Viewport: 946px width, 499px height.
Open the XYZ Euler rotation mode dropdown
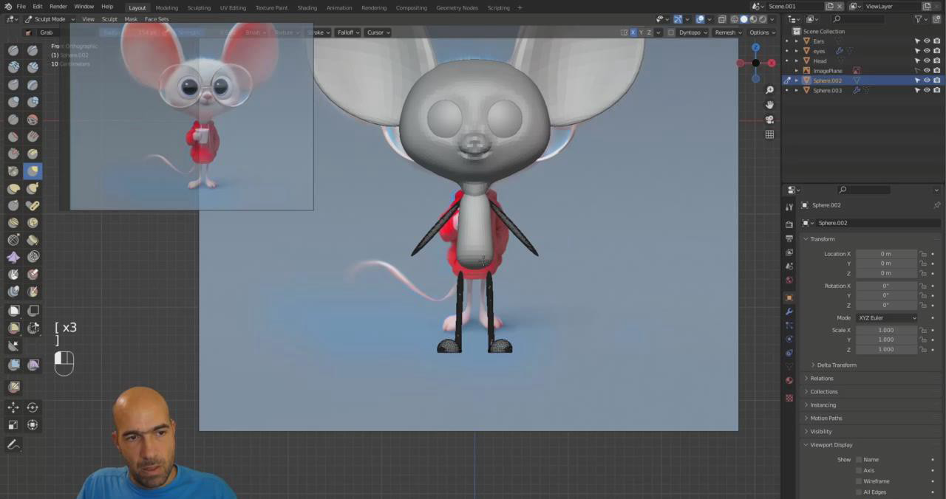click(x=886, y=318)
